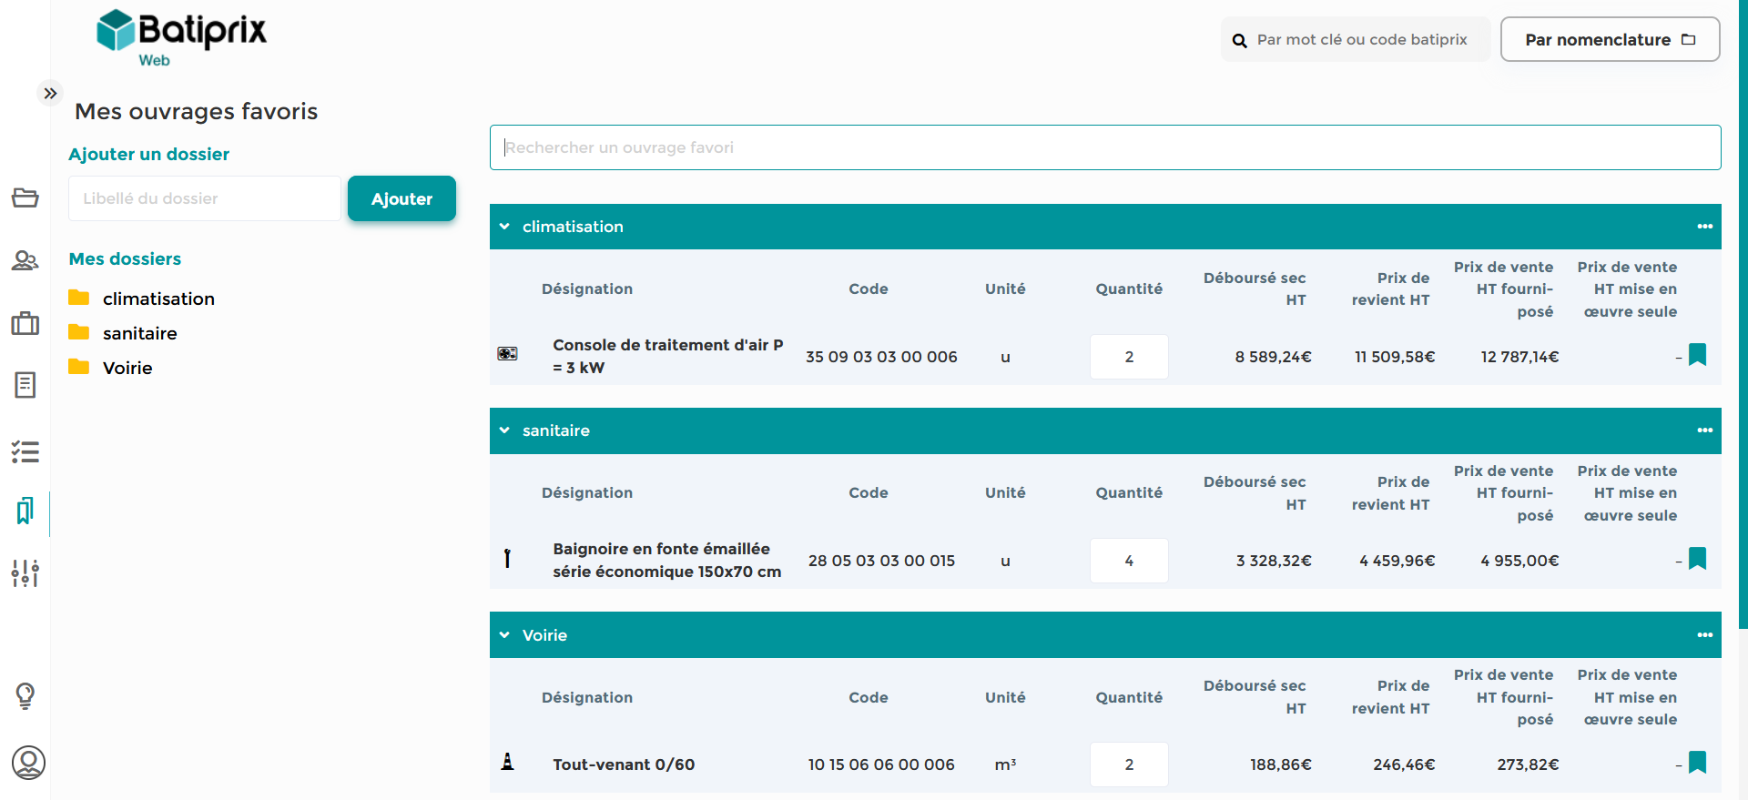Click the Tout-venant cone item icon
Image resolution: width=1748 pixels, height=800 pixels.
(507, 762)
